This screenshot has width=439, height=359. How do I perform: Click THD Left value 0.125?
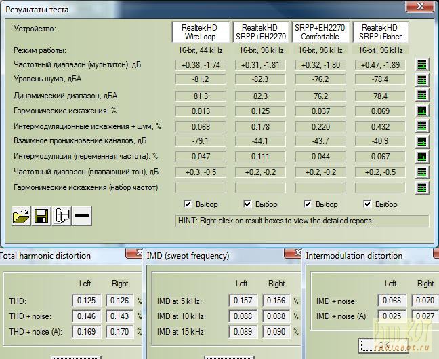[86, 301]
